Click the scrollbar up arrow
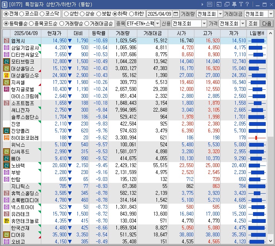The image size is (275, 246). tap(271, 33)
